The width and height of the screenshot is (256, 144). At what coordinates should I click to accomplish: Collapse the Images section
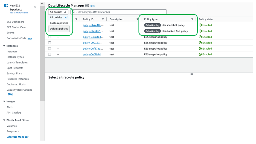[4, 102]
